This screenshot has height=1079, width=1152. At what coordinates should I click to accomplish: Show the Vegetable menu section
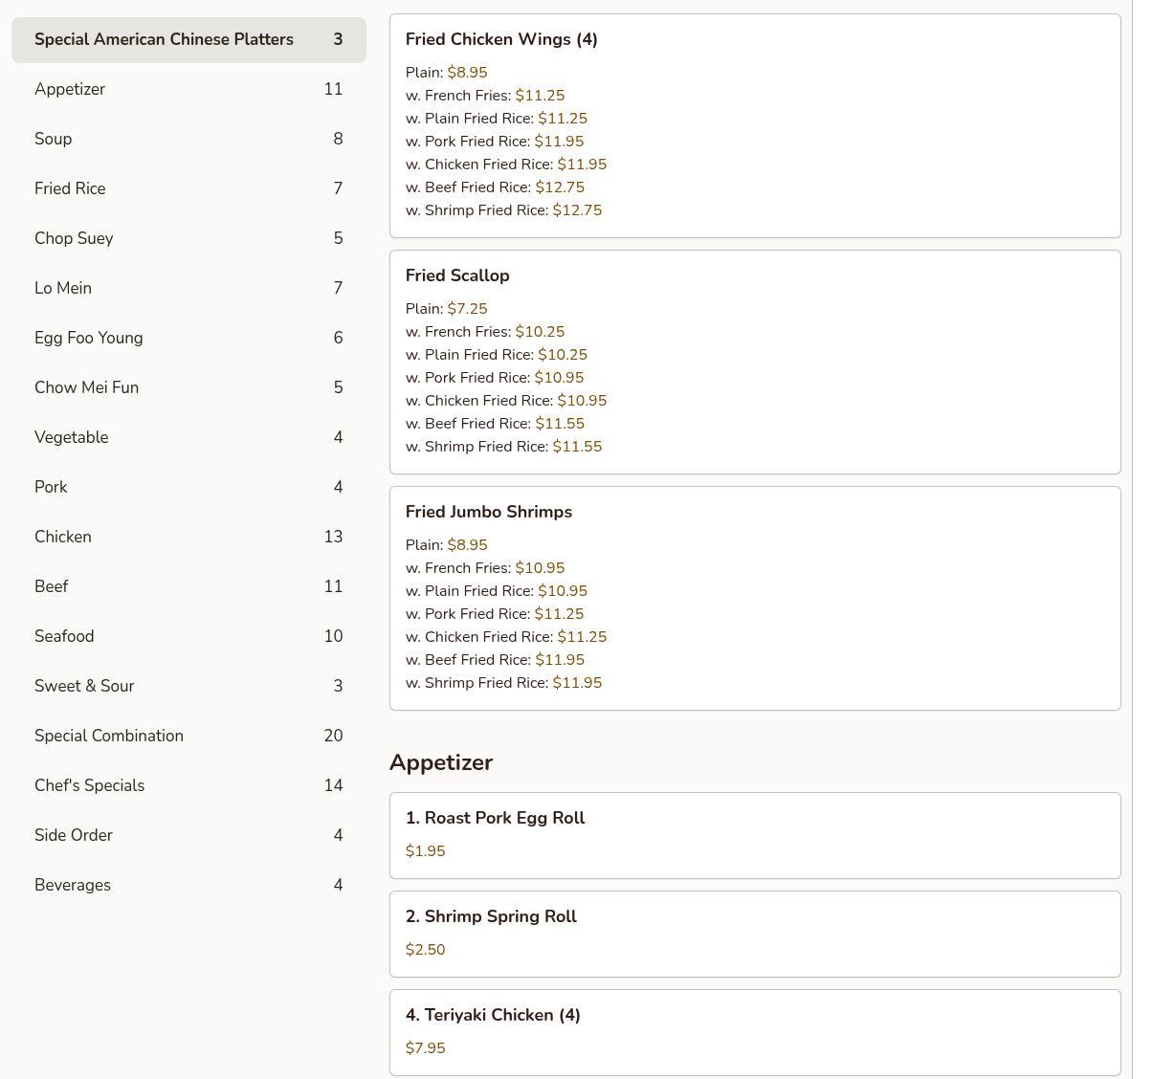coord(188,437)
